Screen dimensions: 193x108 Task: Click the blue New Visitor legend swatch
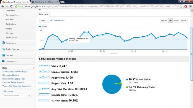coord(127,79)
